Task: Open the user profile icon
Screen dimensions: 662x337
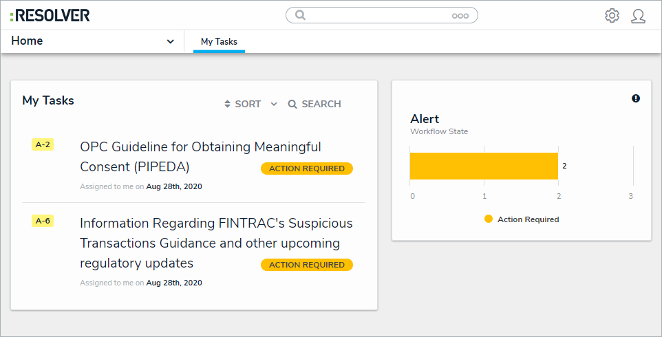Action: tap(638, 15)
